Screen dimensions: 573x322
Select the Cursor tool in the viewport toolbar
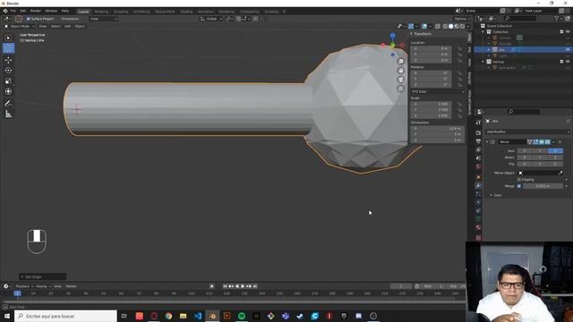click(x=8, y=48)
